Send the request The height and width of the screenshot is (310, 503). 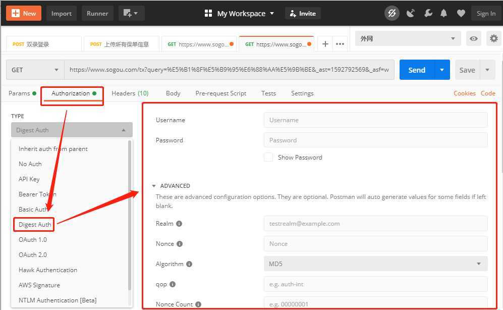(x=417, y=70)
